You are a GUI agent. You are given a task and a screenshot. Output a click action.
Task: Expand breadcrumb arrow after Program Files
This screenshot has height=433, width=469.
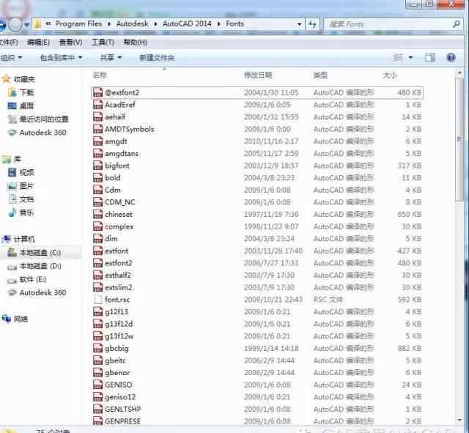click(x=109, y=24)
